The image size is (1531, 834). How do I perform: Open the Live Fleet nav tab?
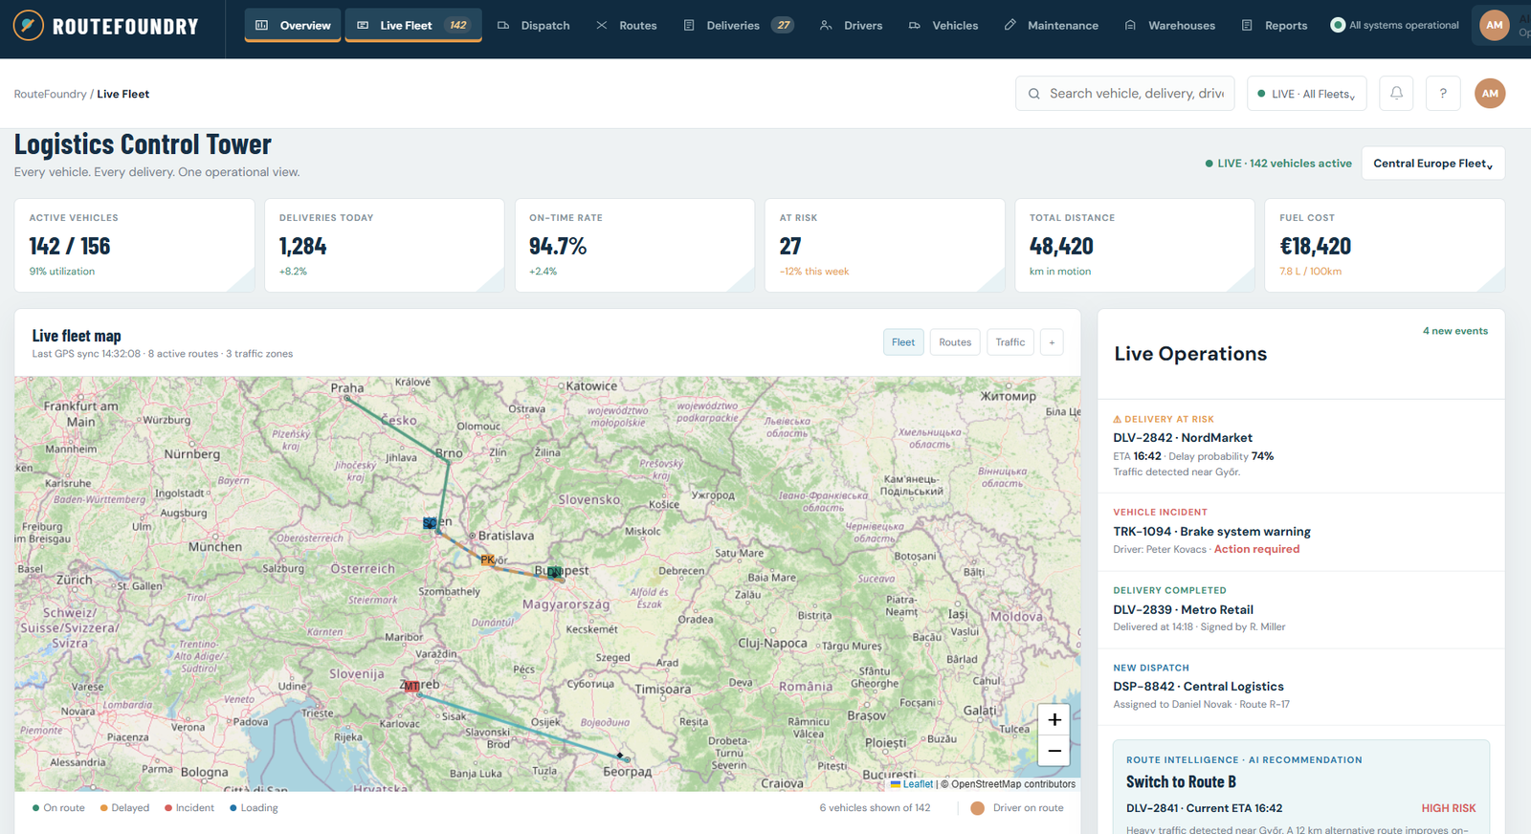pos(413,25)
